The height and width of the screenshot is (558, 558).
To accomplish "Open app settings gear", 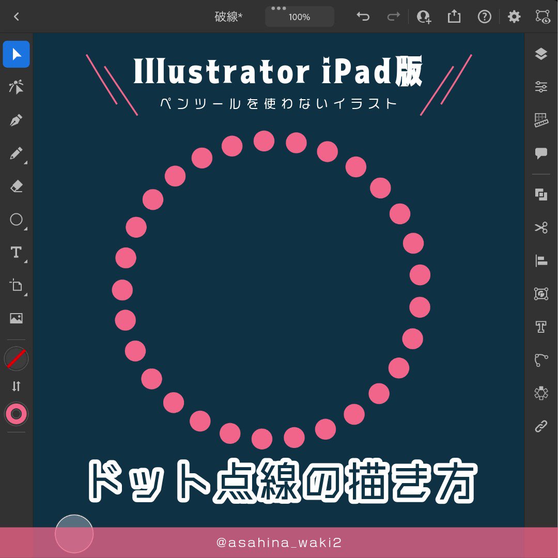I will (x=514, y=17).
